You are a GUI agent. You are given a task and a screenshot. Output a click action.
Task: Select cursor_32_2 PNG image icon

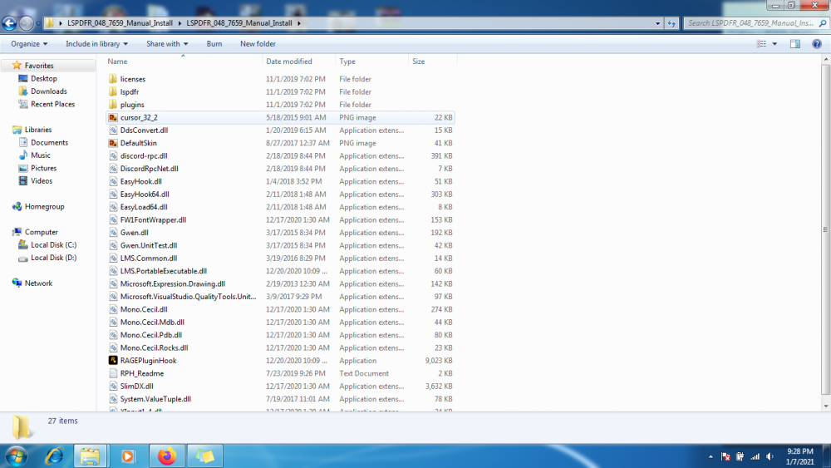click(113, 118)
